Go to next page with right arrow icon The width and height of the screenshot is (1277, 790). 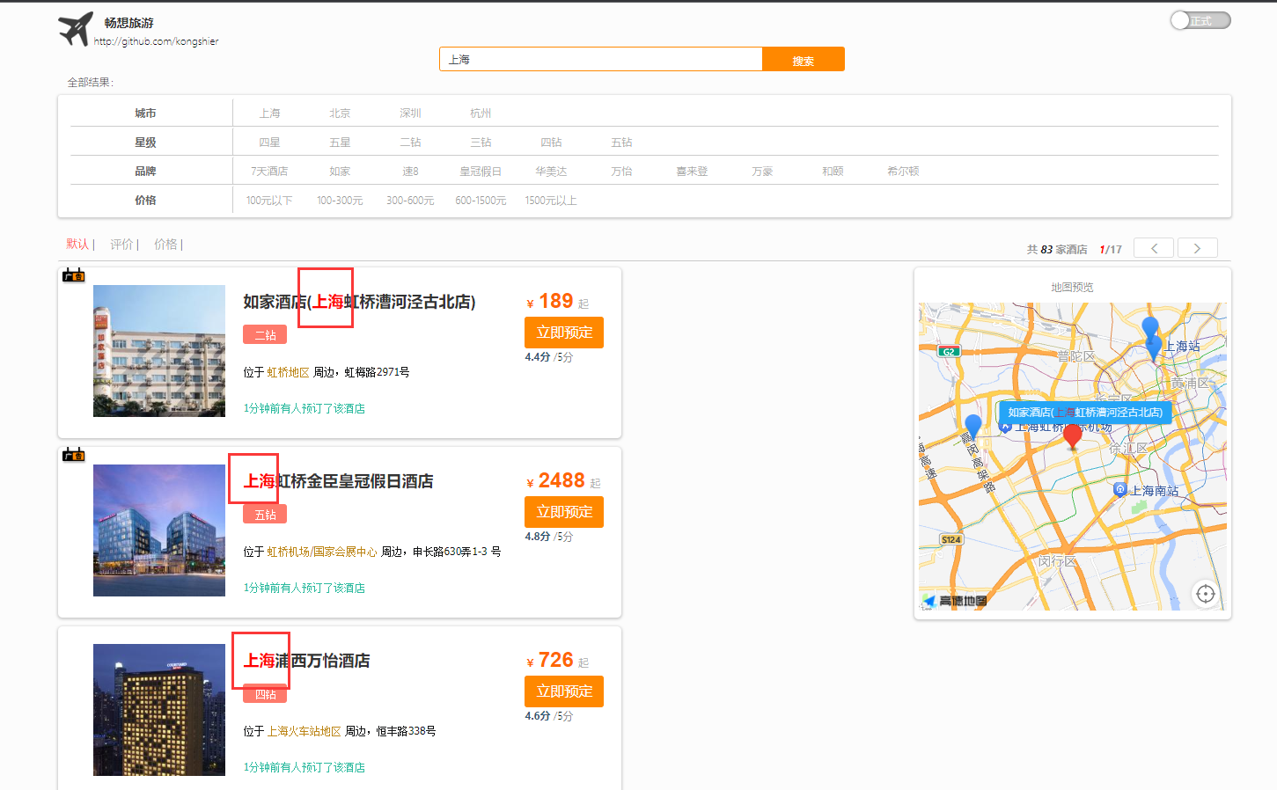coord(1197,247)
